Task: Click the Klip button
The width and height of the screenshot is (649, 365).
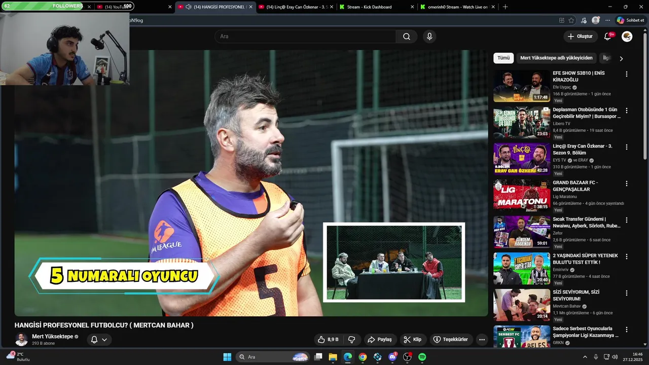Action: click(x=413, y=340)
